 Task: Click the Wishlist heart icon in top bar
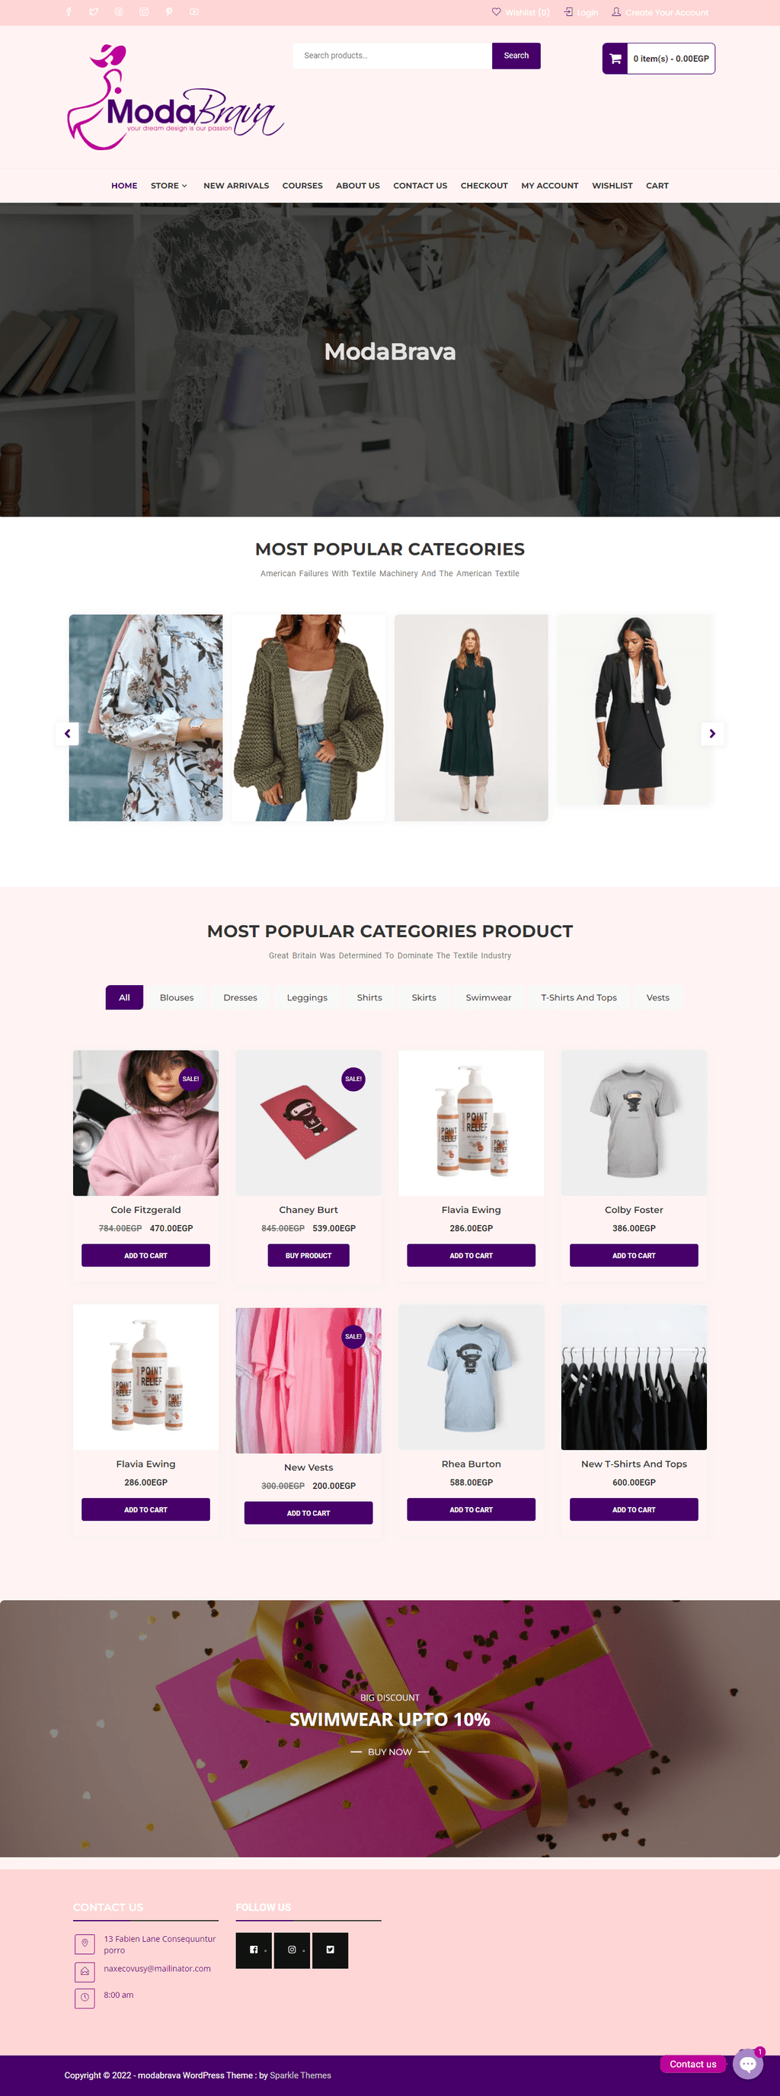click(x=496, y=12)
